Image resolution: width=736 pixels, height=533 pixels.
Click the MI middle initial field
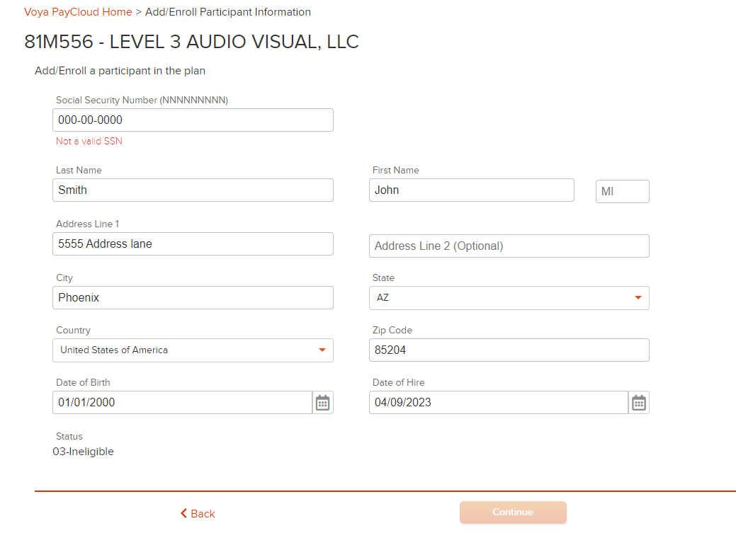click(x=623, y=191)
